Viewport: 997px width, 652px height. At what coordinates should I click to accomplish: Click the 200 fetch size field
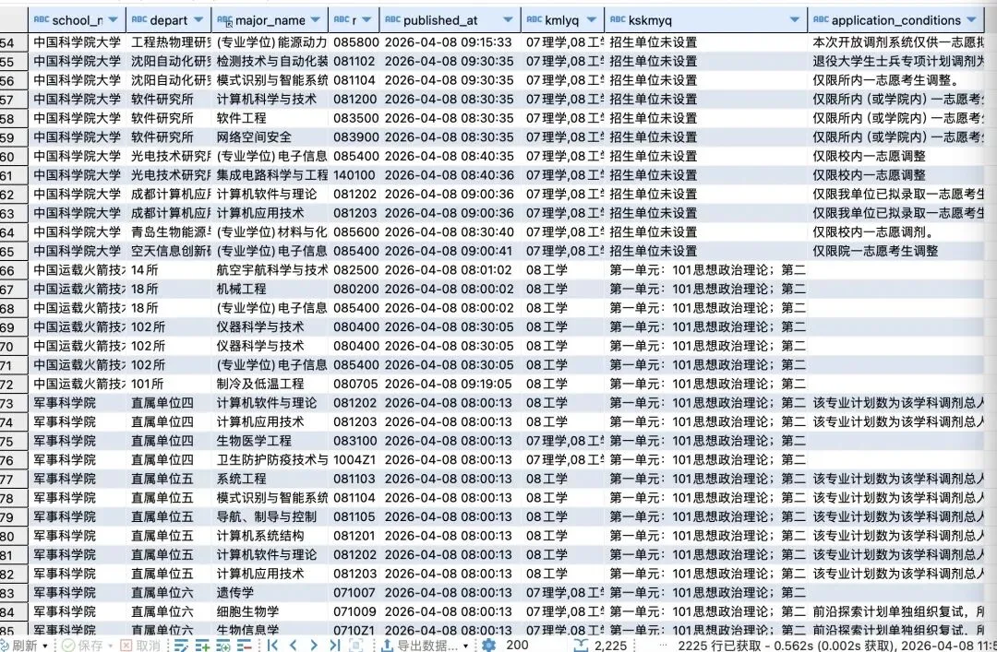(518, 645)
